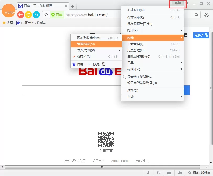Click the 手机百度 caption text

[106, 151]
